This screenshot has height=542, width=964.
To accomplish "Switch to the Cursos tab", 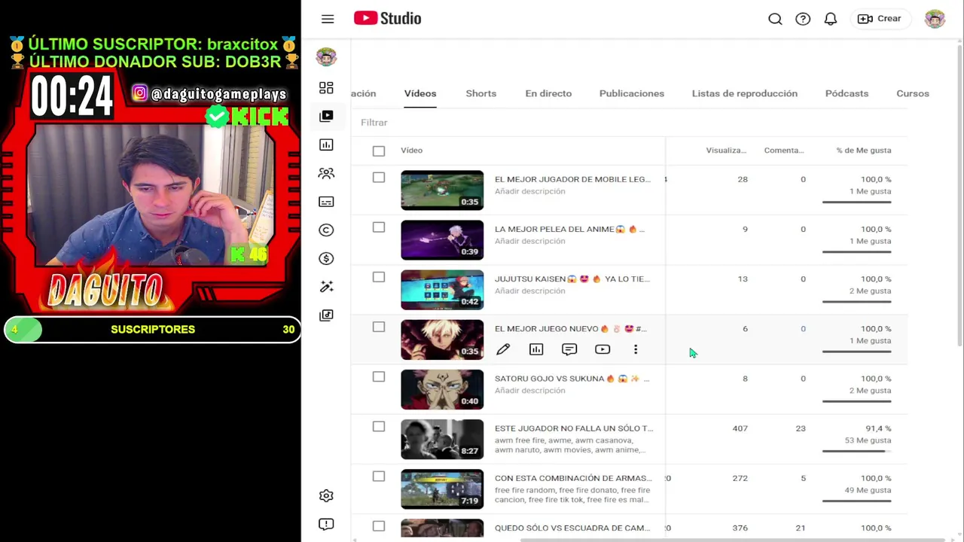I will point(913,93).
